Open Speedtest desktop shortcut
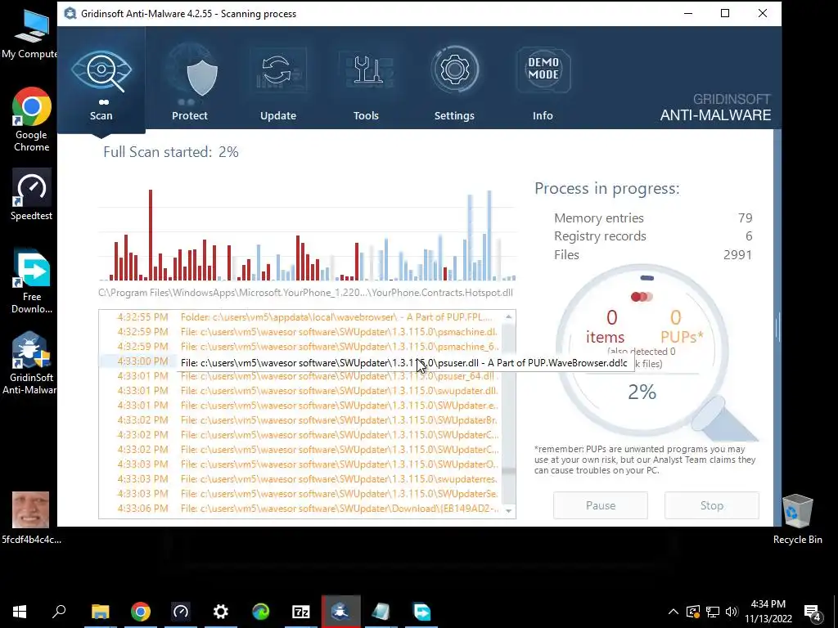838x628 pixels. pos(32,195)
